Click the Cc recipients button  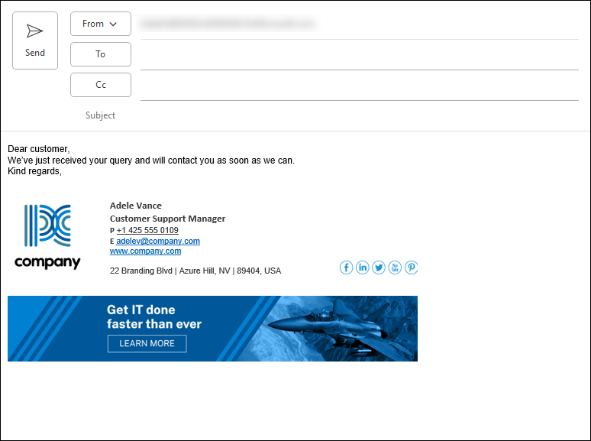pos(101,85)
